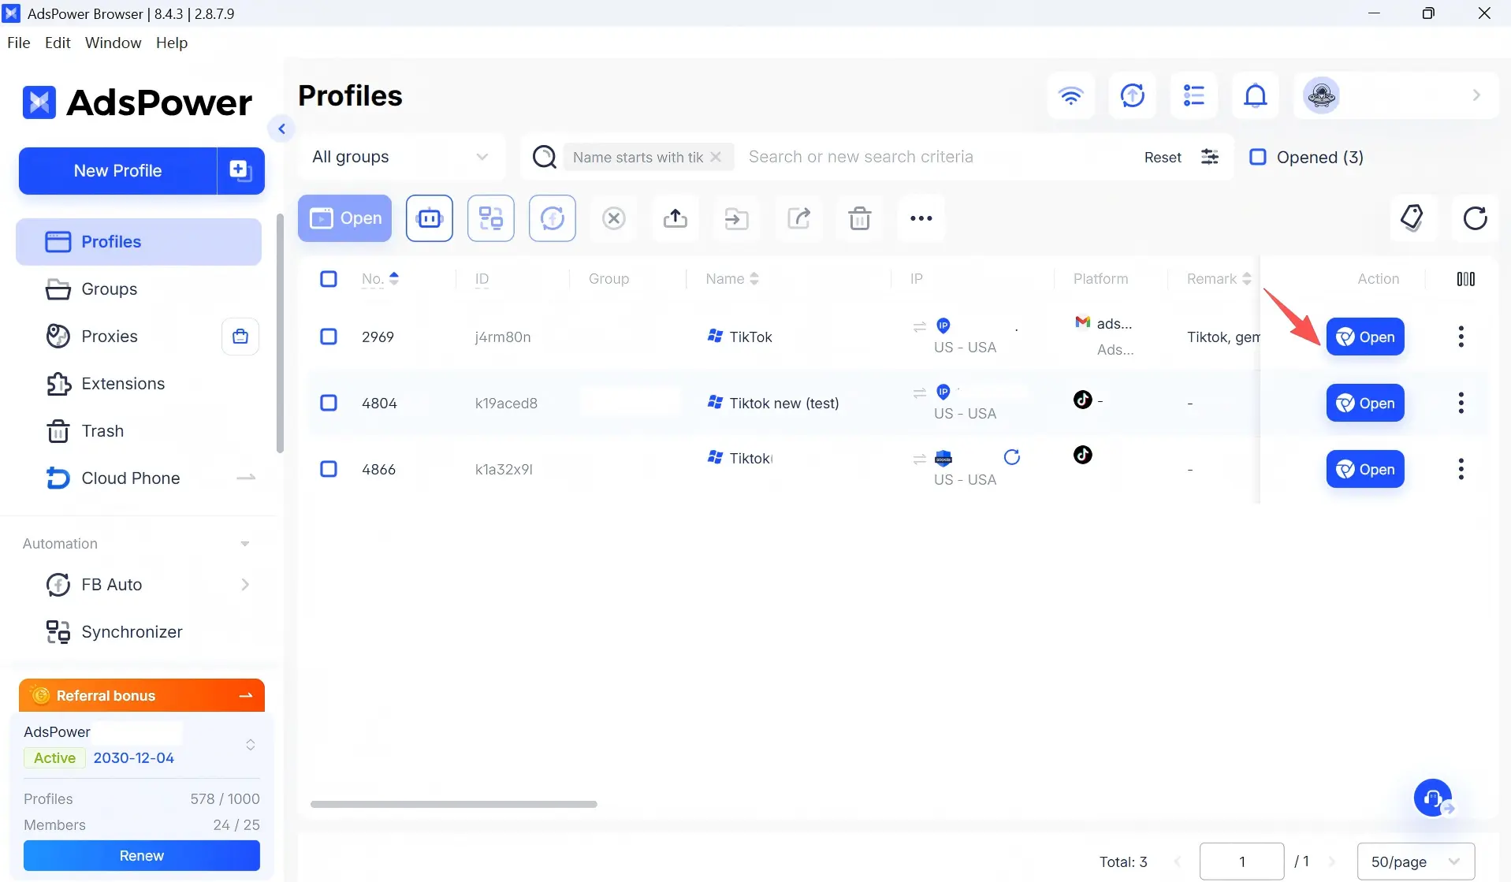Click the RPA robot toolbar icon
Viewport: 1511px width, 882px height.
click(x=430, y=218)
